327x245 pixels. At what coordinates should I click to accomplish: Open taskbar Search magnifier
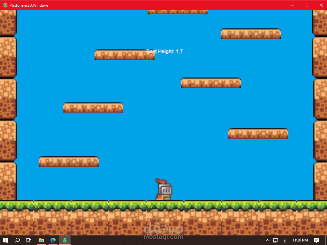(x=17, y=240)
